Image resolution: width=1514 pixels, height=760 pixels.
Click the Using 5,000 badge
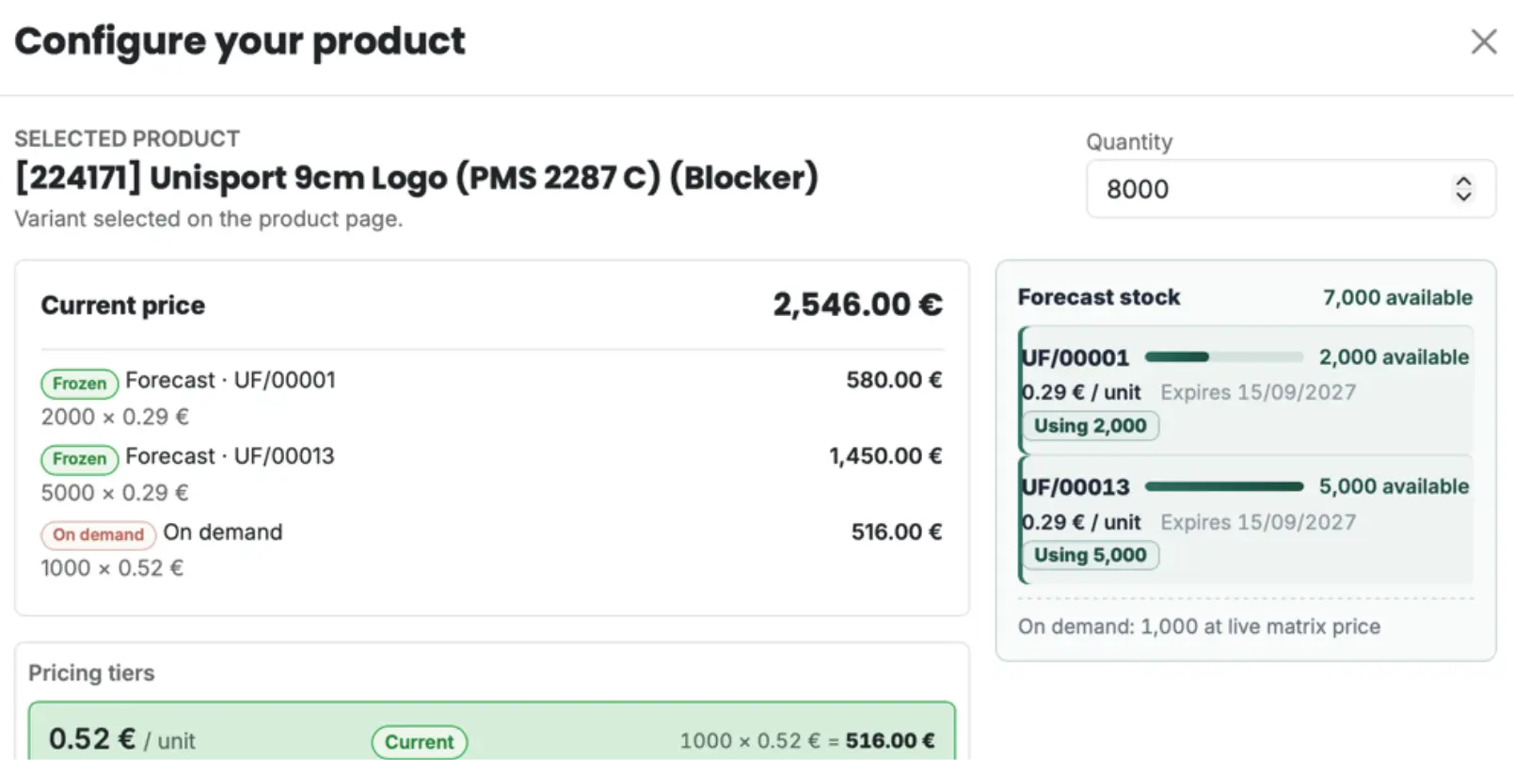tap(1091, 555)
